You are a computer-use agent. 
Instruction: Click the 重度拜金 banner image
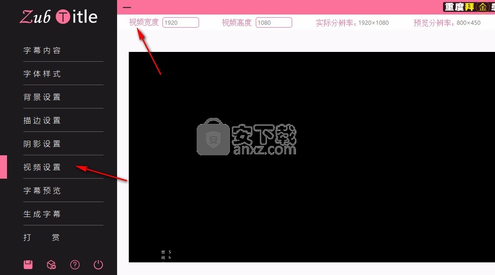[x=468, y=7]
